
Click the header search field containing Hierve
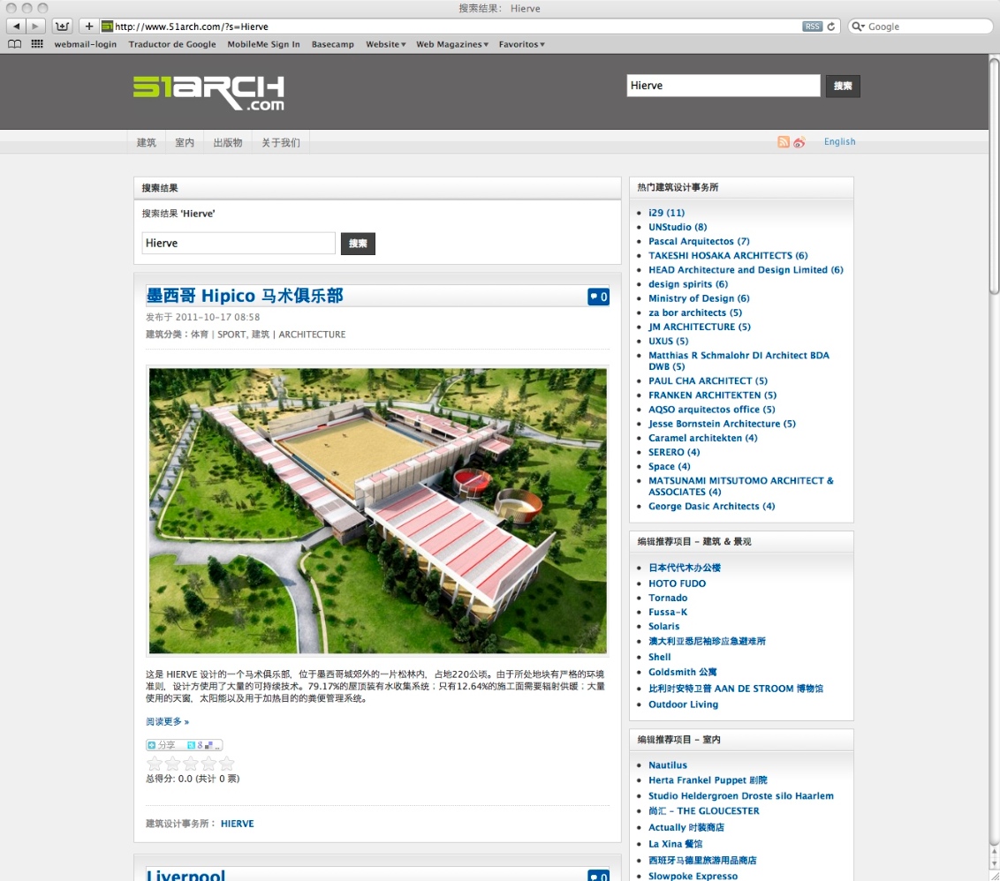[723, 86]
